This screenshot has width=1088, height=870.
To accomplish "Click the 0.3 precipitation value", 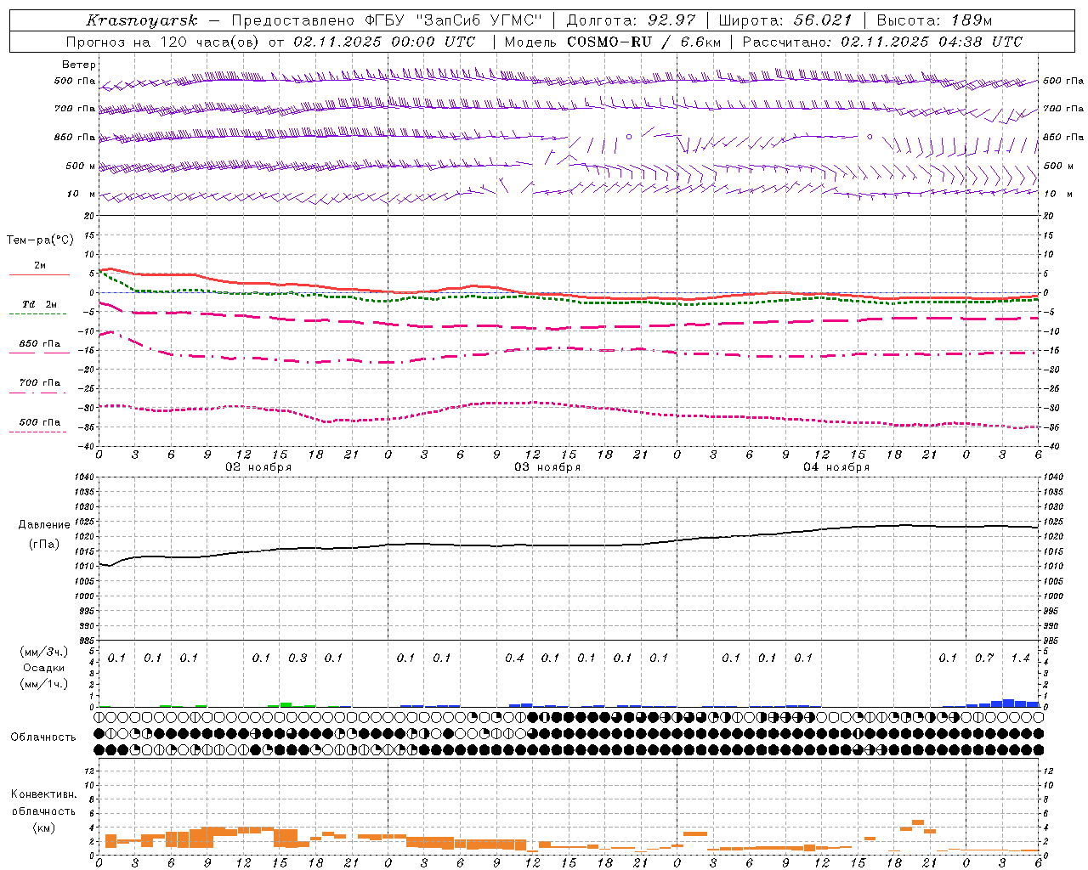I will click(x=297, y=658).
